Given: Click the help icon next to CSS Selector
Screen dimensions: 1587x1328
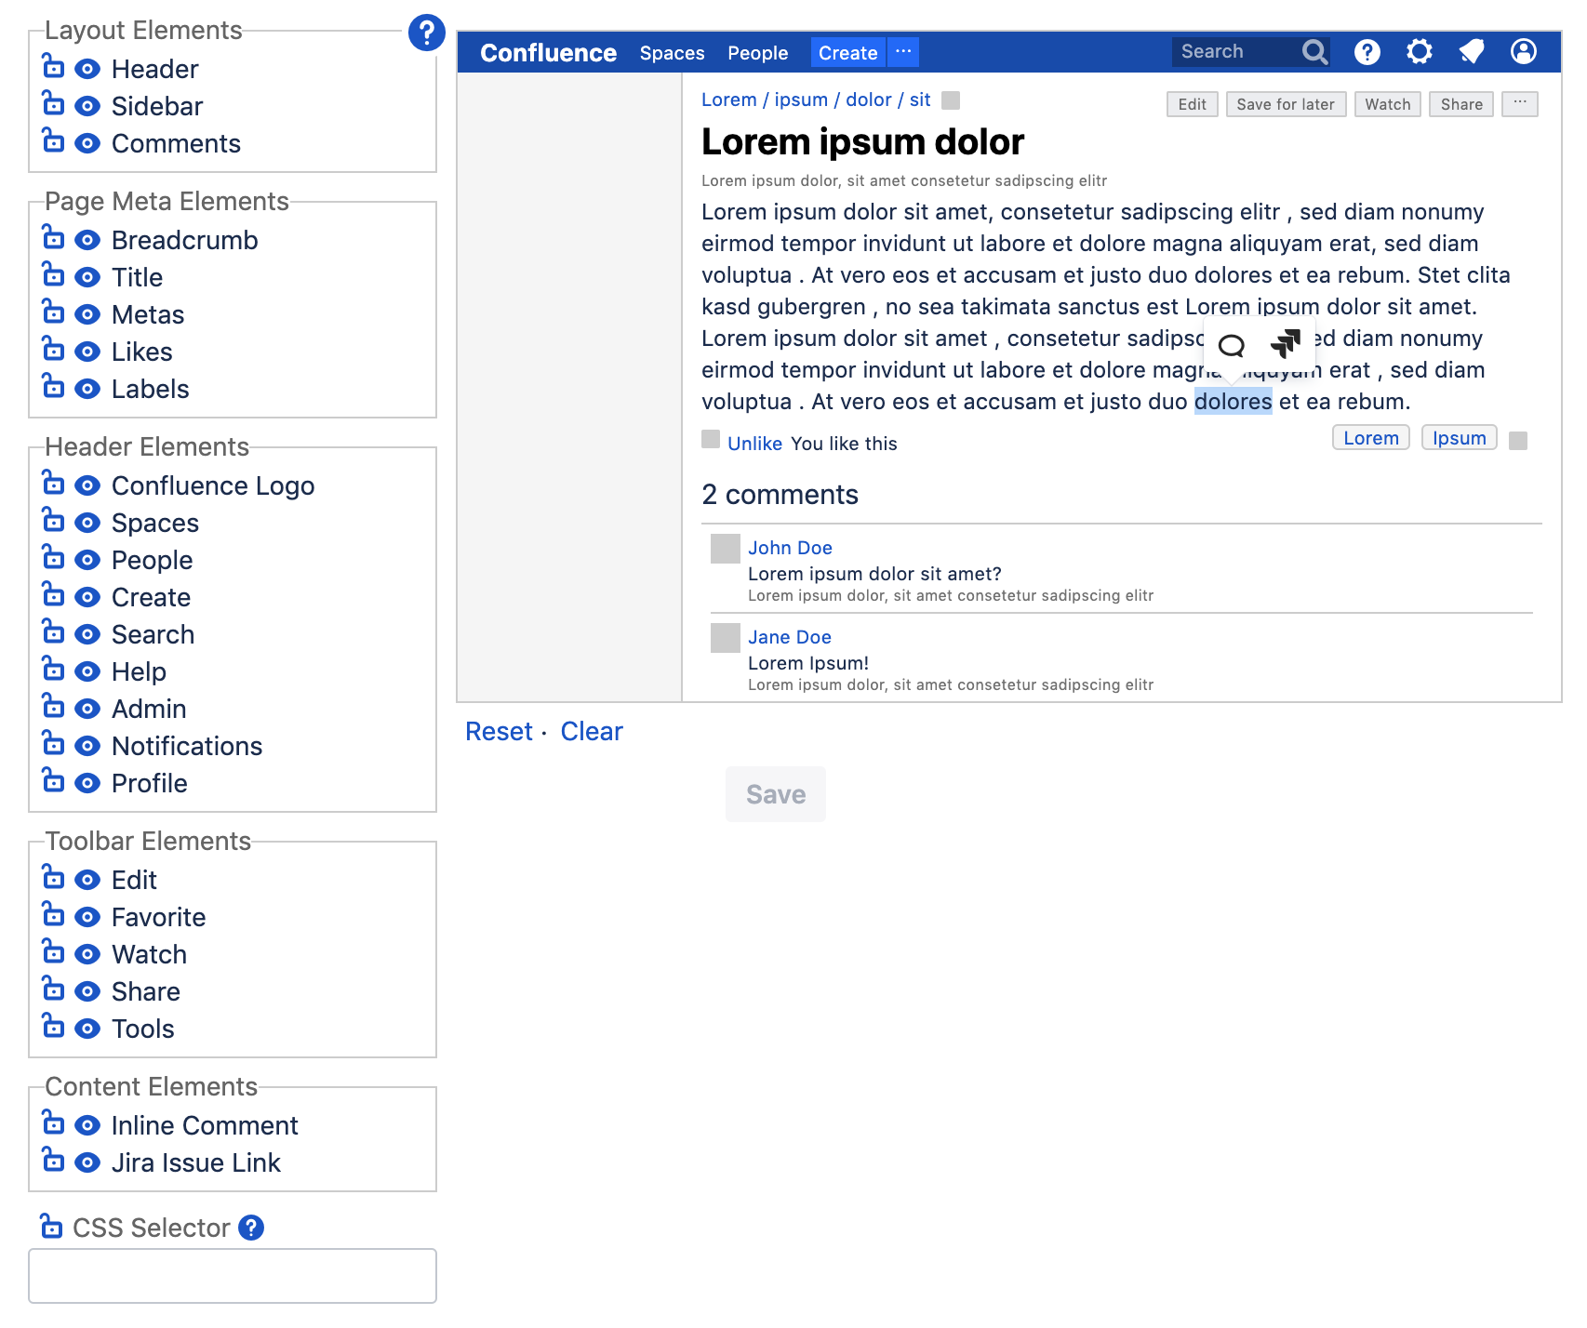Looking at the screenshot, I should [x=249, y=1228].
